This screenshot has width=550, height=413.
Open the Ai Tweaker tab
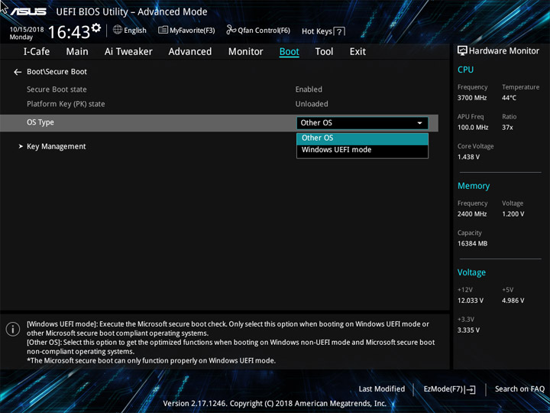pyautogui.click(x=128, y=52)
